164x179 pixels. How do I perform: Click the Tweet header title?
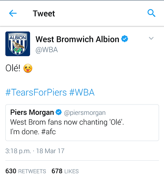[x=44, y=13]
